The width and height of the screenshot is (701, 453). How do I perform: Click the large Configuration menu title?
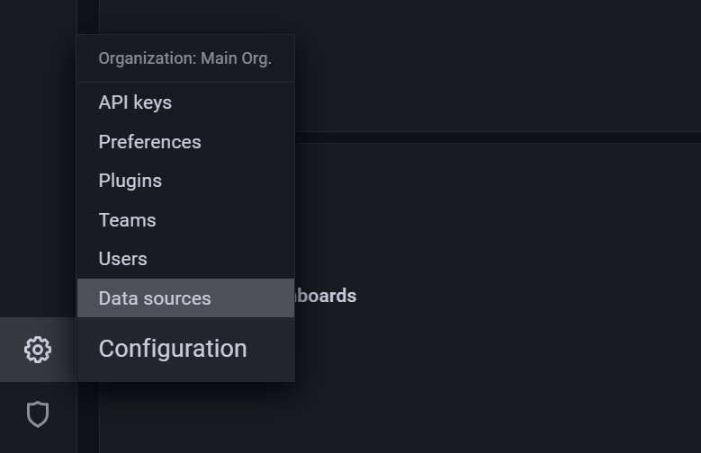pyautogui.click(x=173, y=349)
